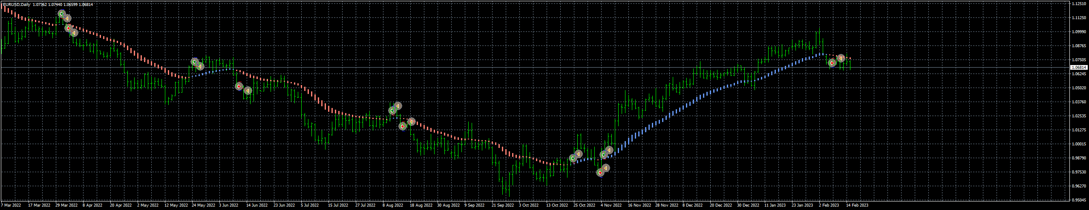The image size is (1089, 210).
Task: Select yellow exit arrow beside green entry near 29 Mar 2022
Action: pos(67,18)
